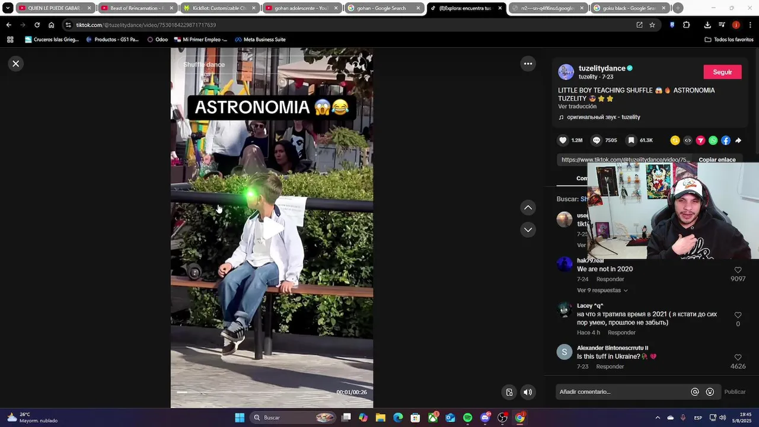This screenshot has height=427, width=759.
Task: Like Lacey's comment with the heart
Action: 738,315
